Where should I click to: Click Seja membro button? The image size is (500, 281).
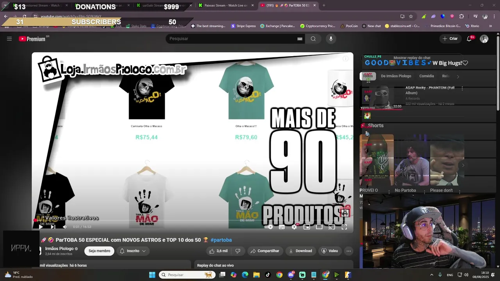pyautogui.click(x=99, y=251)
